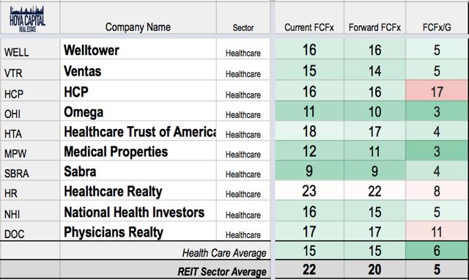Select the Company Name column header

click(x=138, y=27)
